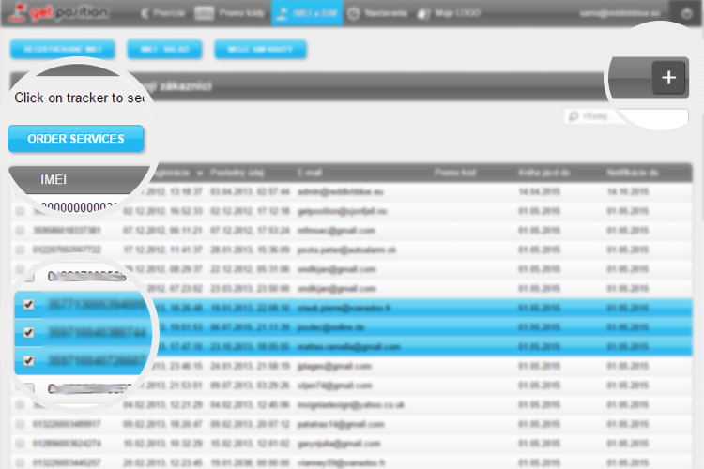This screenshot has width=704, height=469.
Task: Click the staub.pierre@wanadoo.fr email cell
Action: (344, 309)
